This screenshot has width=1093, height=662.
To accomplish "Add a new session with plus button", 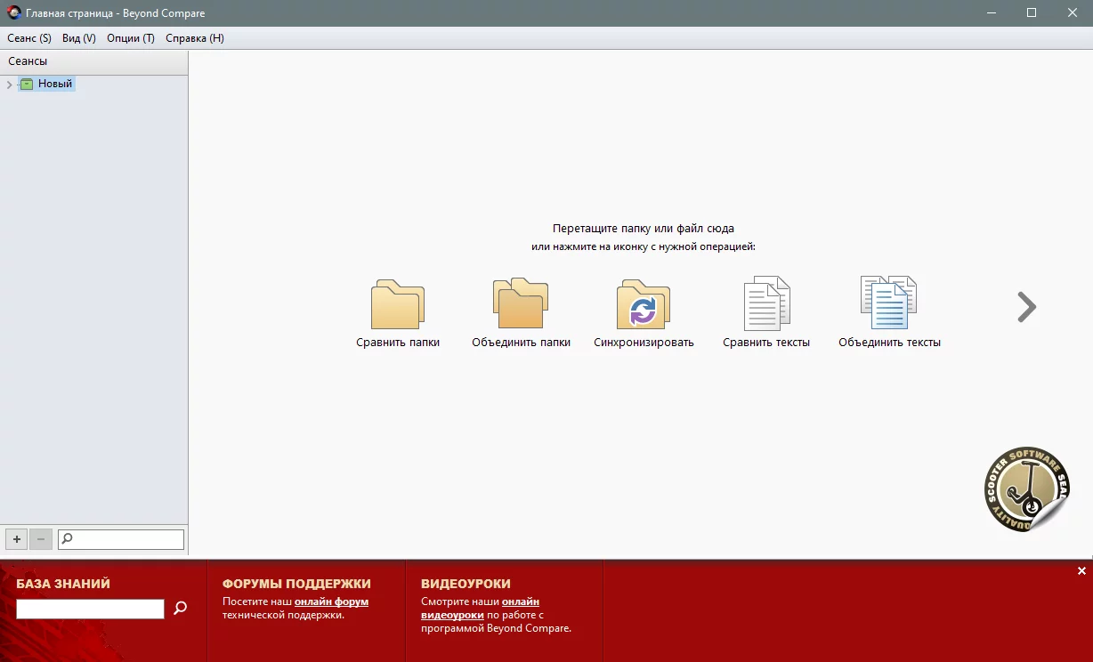I will 17,539.
